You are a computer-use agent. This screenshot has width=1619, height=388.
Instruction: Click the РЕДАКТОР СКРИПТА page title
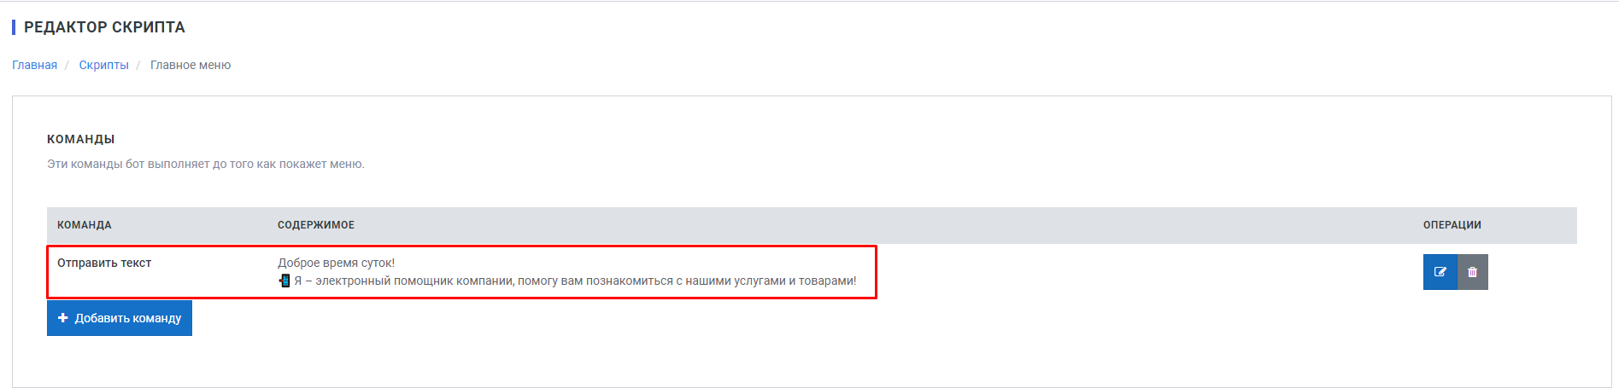click(x=104, y=27)
